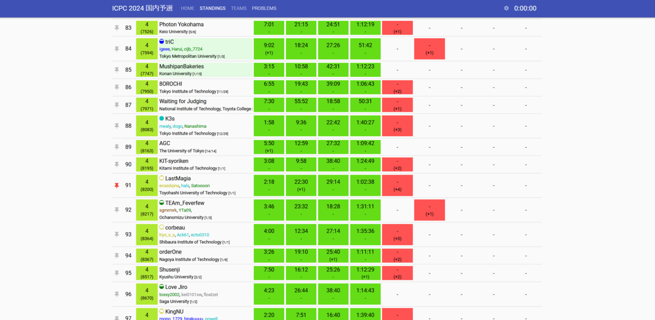
Task: Open dogo's profile link
Action: 177,126
